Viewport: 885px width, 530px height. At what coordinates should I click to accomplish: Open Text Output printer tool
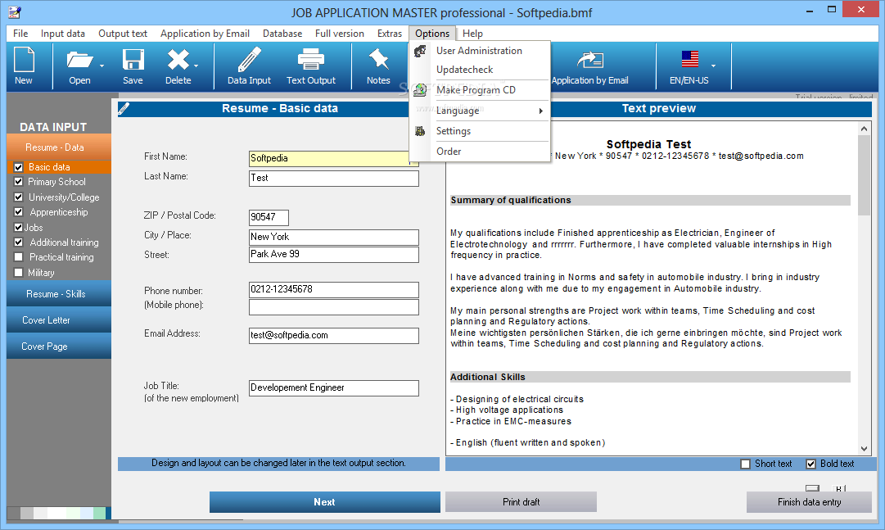[311, 60]
